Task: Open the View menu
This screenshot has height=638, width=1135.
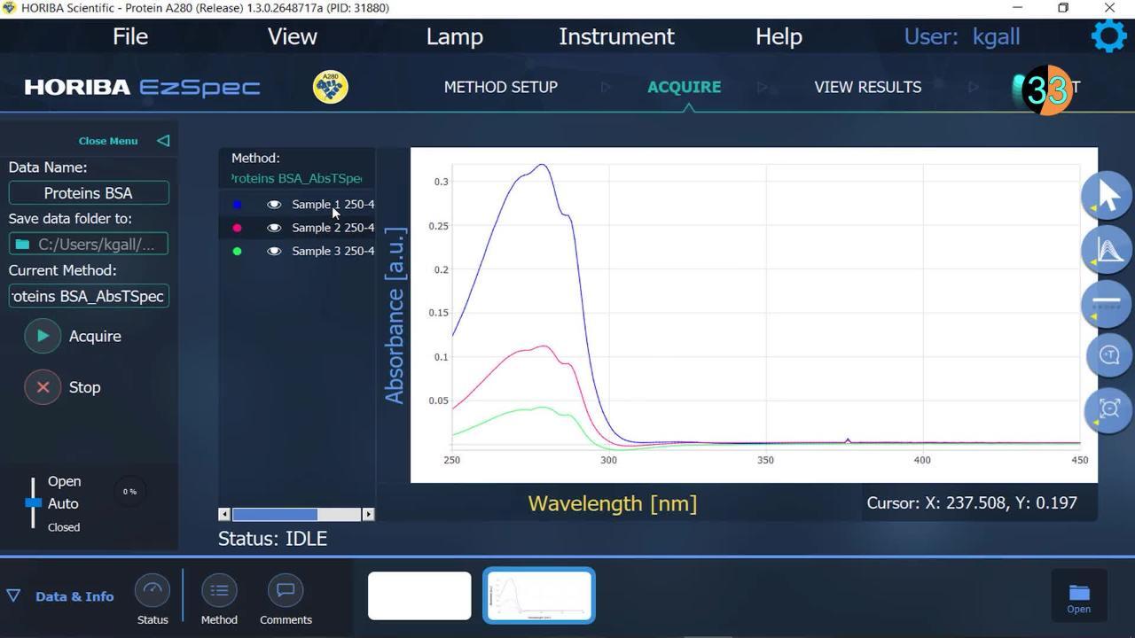Action: 293,36
